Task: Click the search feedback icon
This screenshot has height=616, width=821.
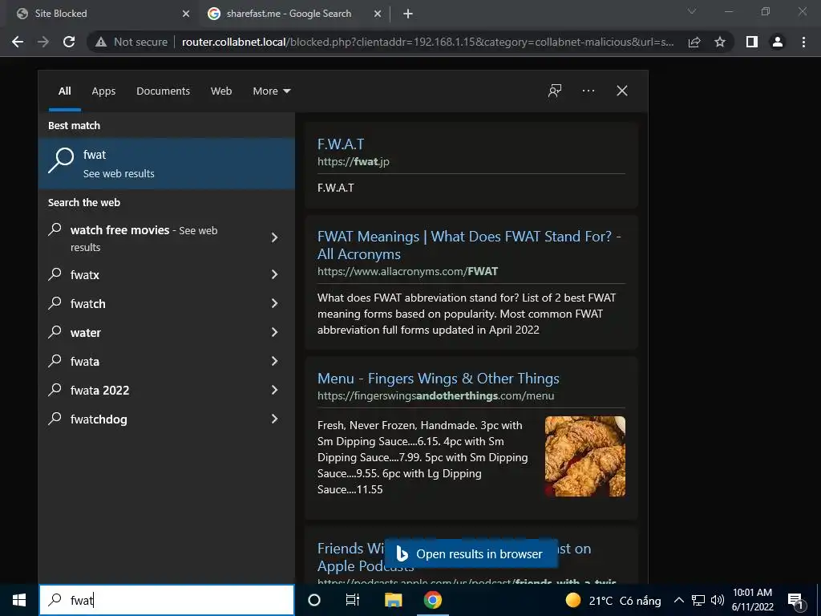Action: (555, 91)
